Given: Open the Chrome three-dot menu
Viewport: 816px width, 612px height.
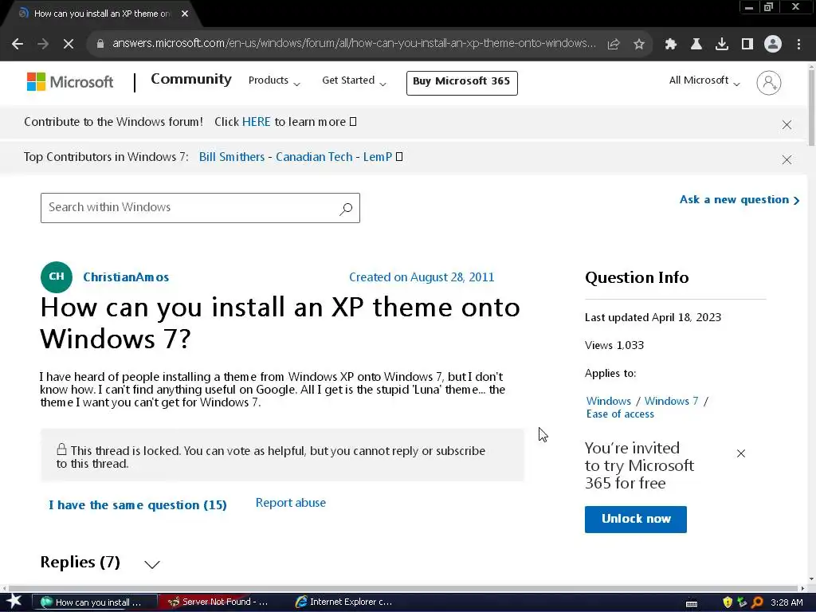Looking at the screenshot, I should [798, 45].
